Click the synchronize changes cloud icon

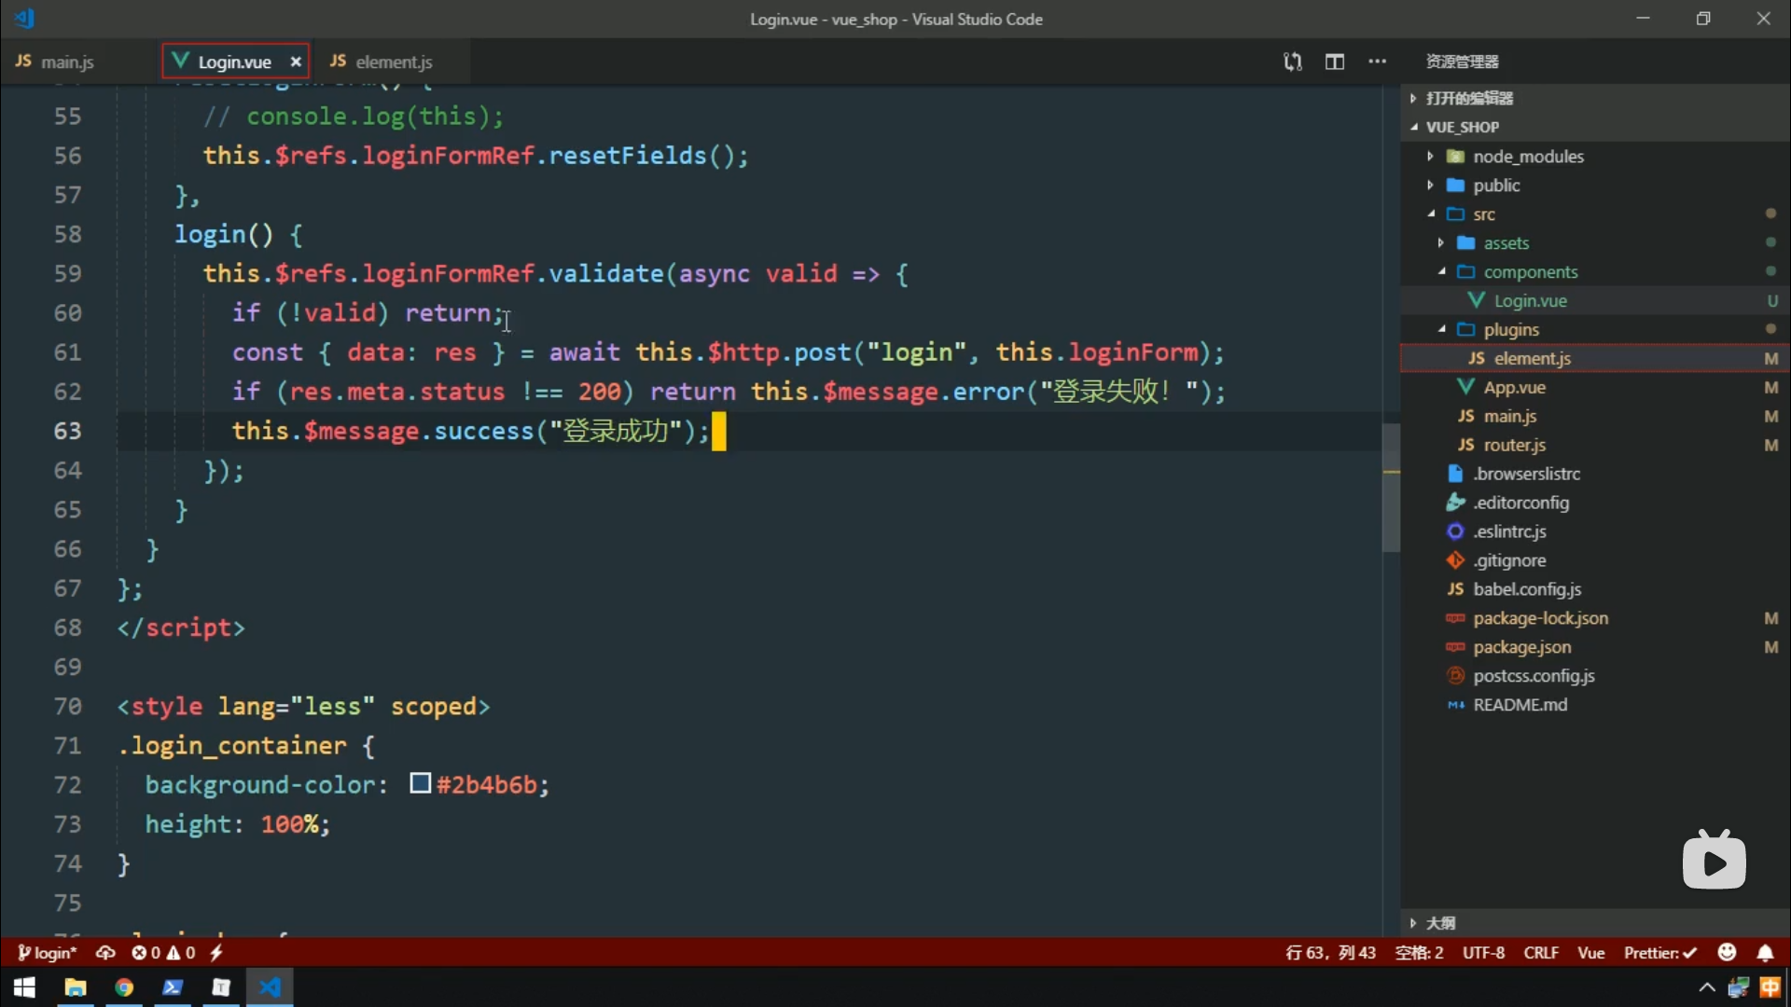point(105,953)
